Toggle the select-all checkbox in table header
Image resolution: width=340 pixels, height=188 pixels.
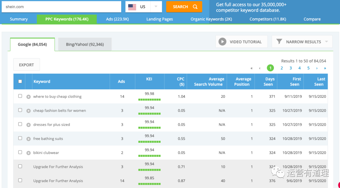point(20,81)
